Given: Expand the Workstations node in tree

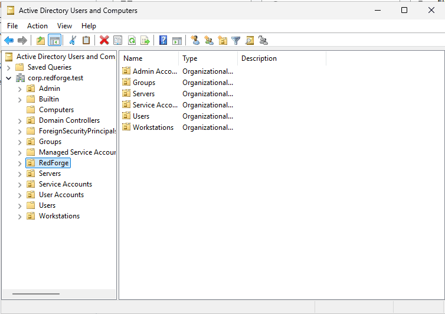Looking at the screenshot, I should pos(19,217).
